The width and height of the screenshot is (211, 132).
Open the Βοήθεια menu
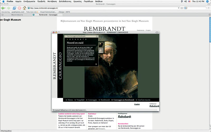point(99,1)
